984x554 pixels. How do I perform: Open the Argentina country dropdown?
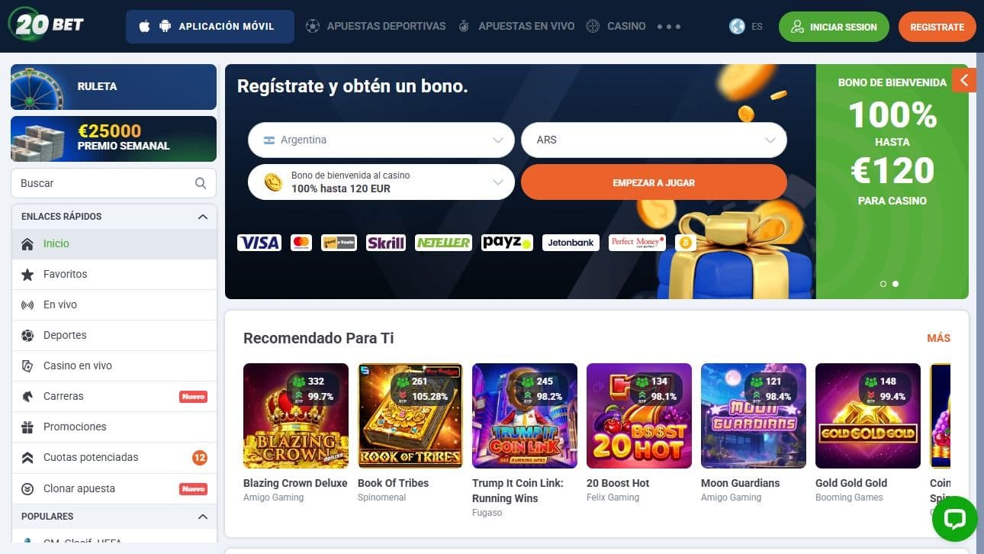[381, 140]
